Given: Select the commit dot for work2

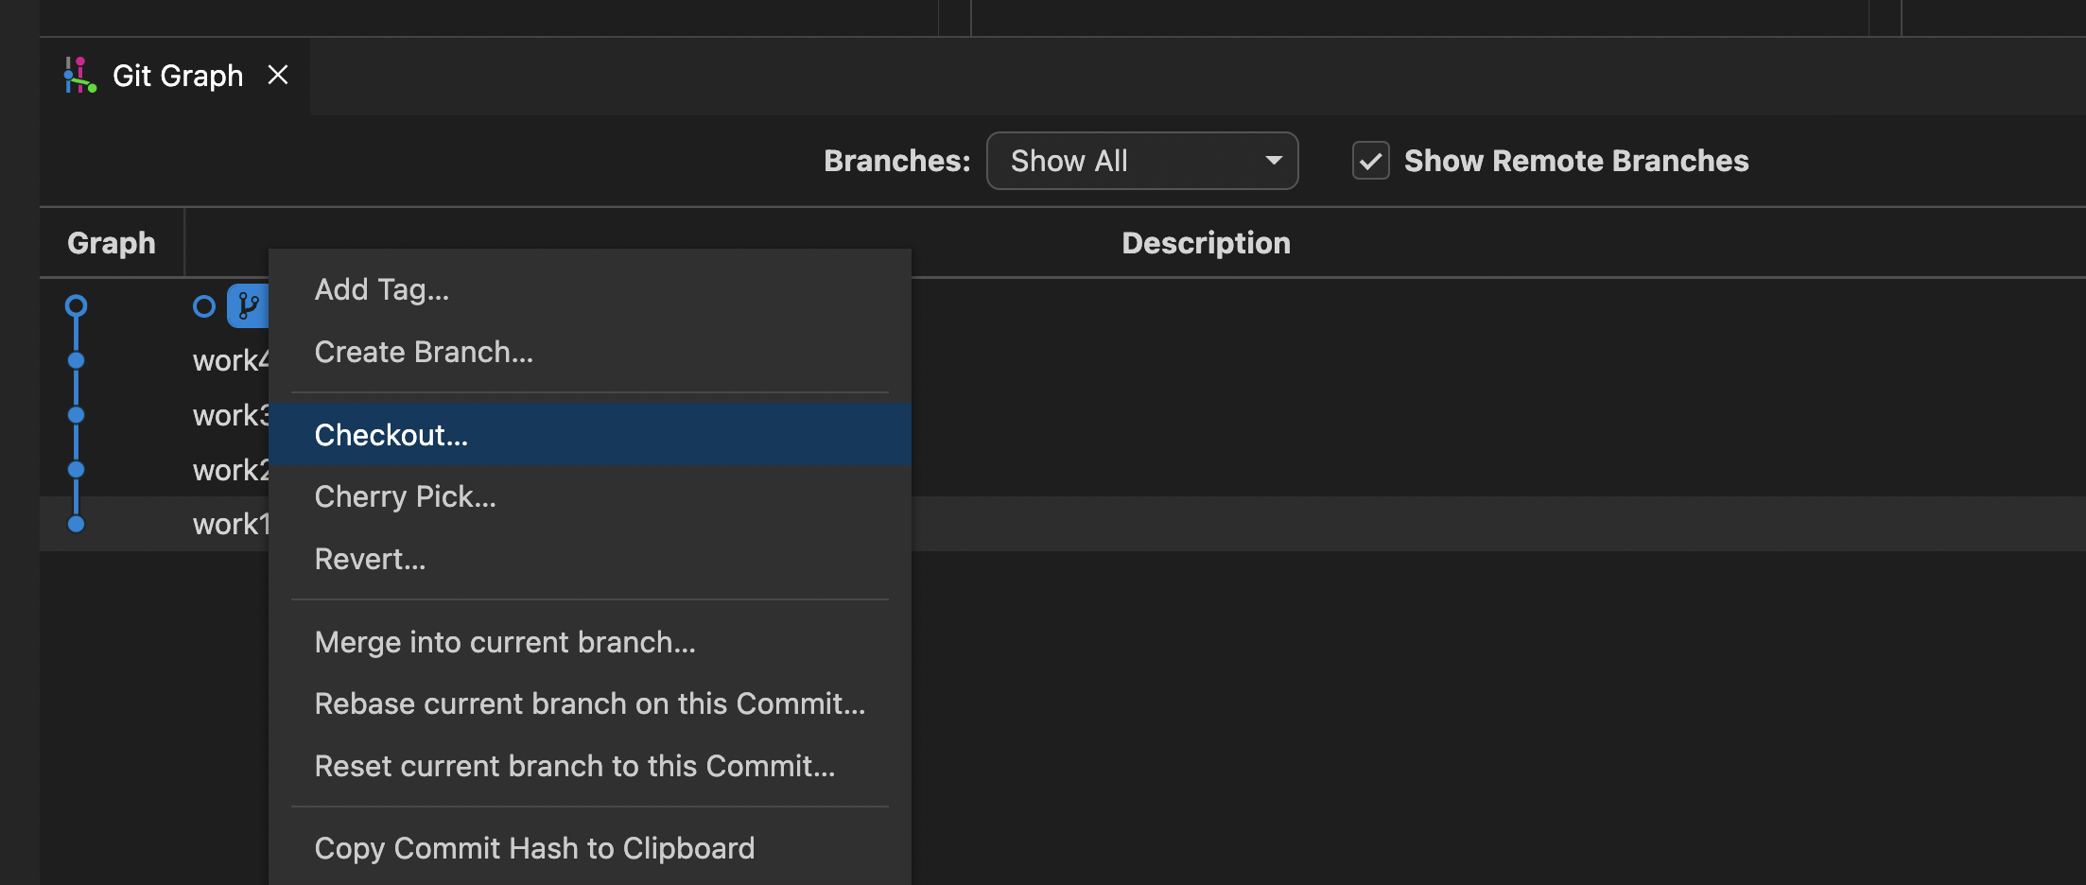Looking at the screenshot, I should click(x=76, y=469).
